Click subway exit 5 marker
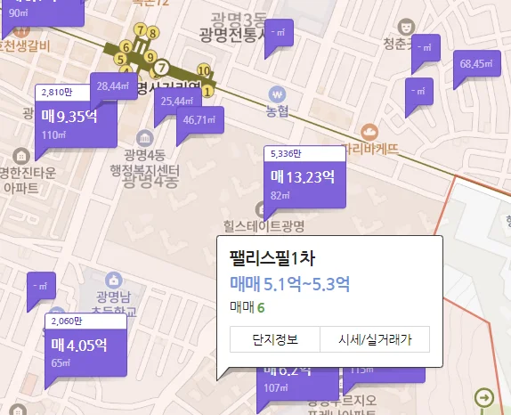This screenshot has width=511, height=415. click(x=120, y=60)
